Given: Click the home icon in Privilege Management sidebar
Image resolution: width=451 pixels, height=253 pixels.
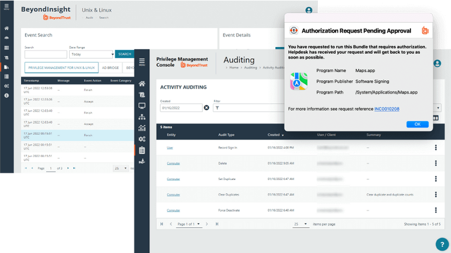Looking at the screenshot, I should point(142,84).
